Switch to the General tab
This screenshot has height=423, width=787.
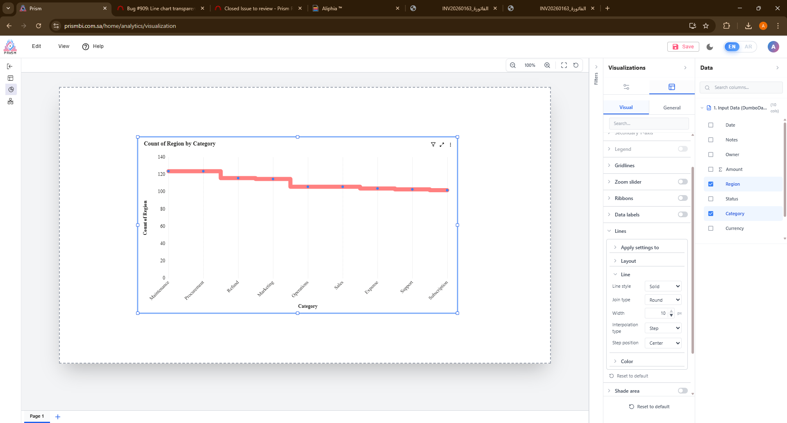pyautogui.click(x=671, y=107)
